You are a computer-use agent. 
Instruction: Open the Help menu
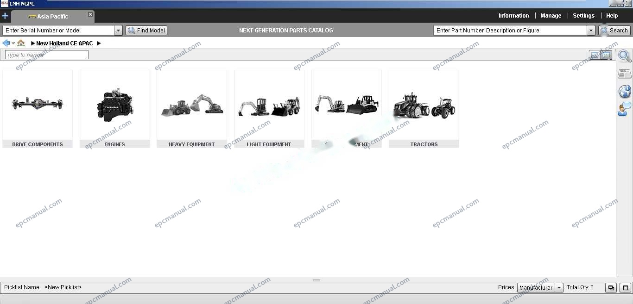click(x=612, y=16)
